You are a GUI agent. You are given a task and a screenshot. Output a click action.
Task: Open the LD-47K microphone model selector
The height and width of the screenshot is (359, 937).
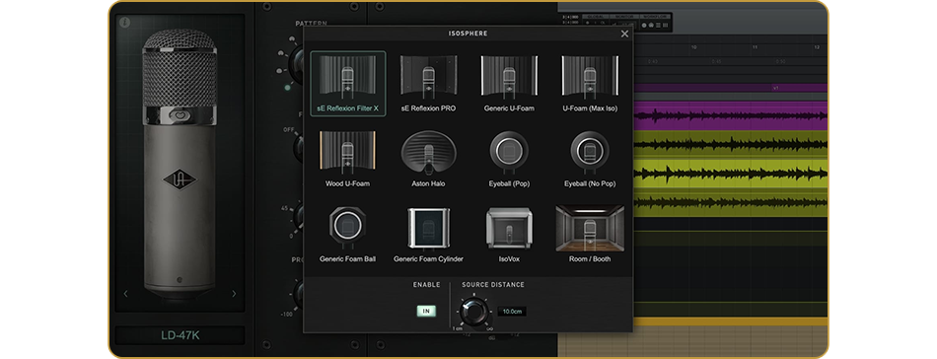click(x=180, y=335)
